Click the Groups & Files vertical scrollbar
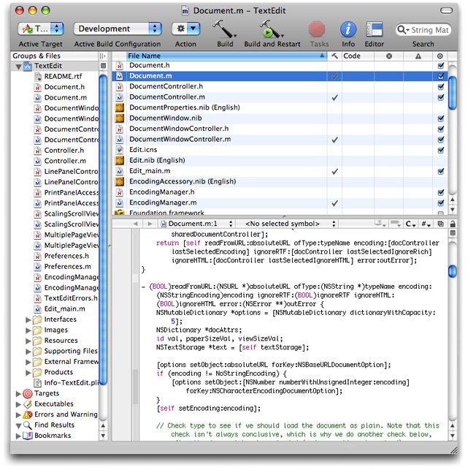468x470 pixels. pyautogui.click(x=104, y=219)
